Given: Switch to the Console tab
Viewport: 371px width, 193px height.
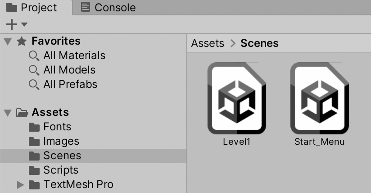Looking at the screenshot, I should (x=109, y=8).
